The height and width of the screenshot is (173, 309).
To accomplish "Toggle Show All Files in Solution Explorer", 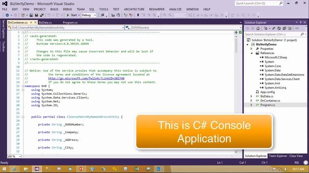I will (290, 28).
